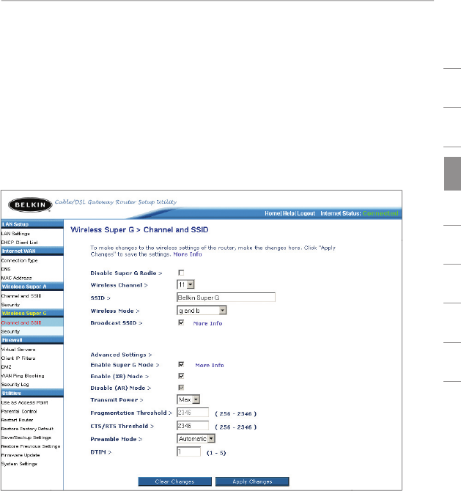Click the Advanced Settings label
The image size is (461, 491).
tap(121, 355)
